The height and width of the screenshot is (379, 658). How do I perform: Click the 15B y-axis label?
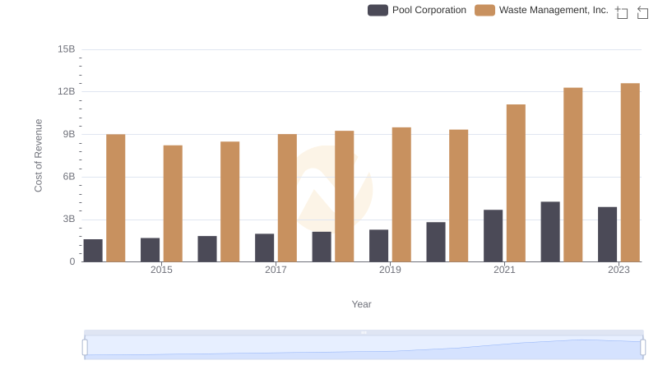[x=67, y=49]
